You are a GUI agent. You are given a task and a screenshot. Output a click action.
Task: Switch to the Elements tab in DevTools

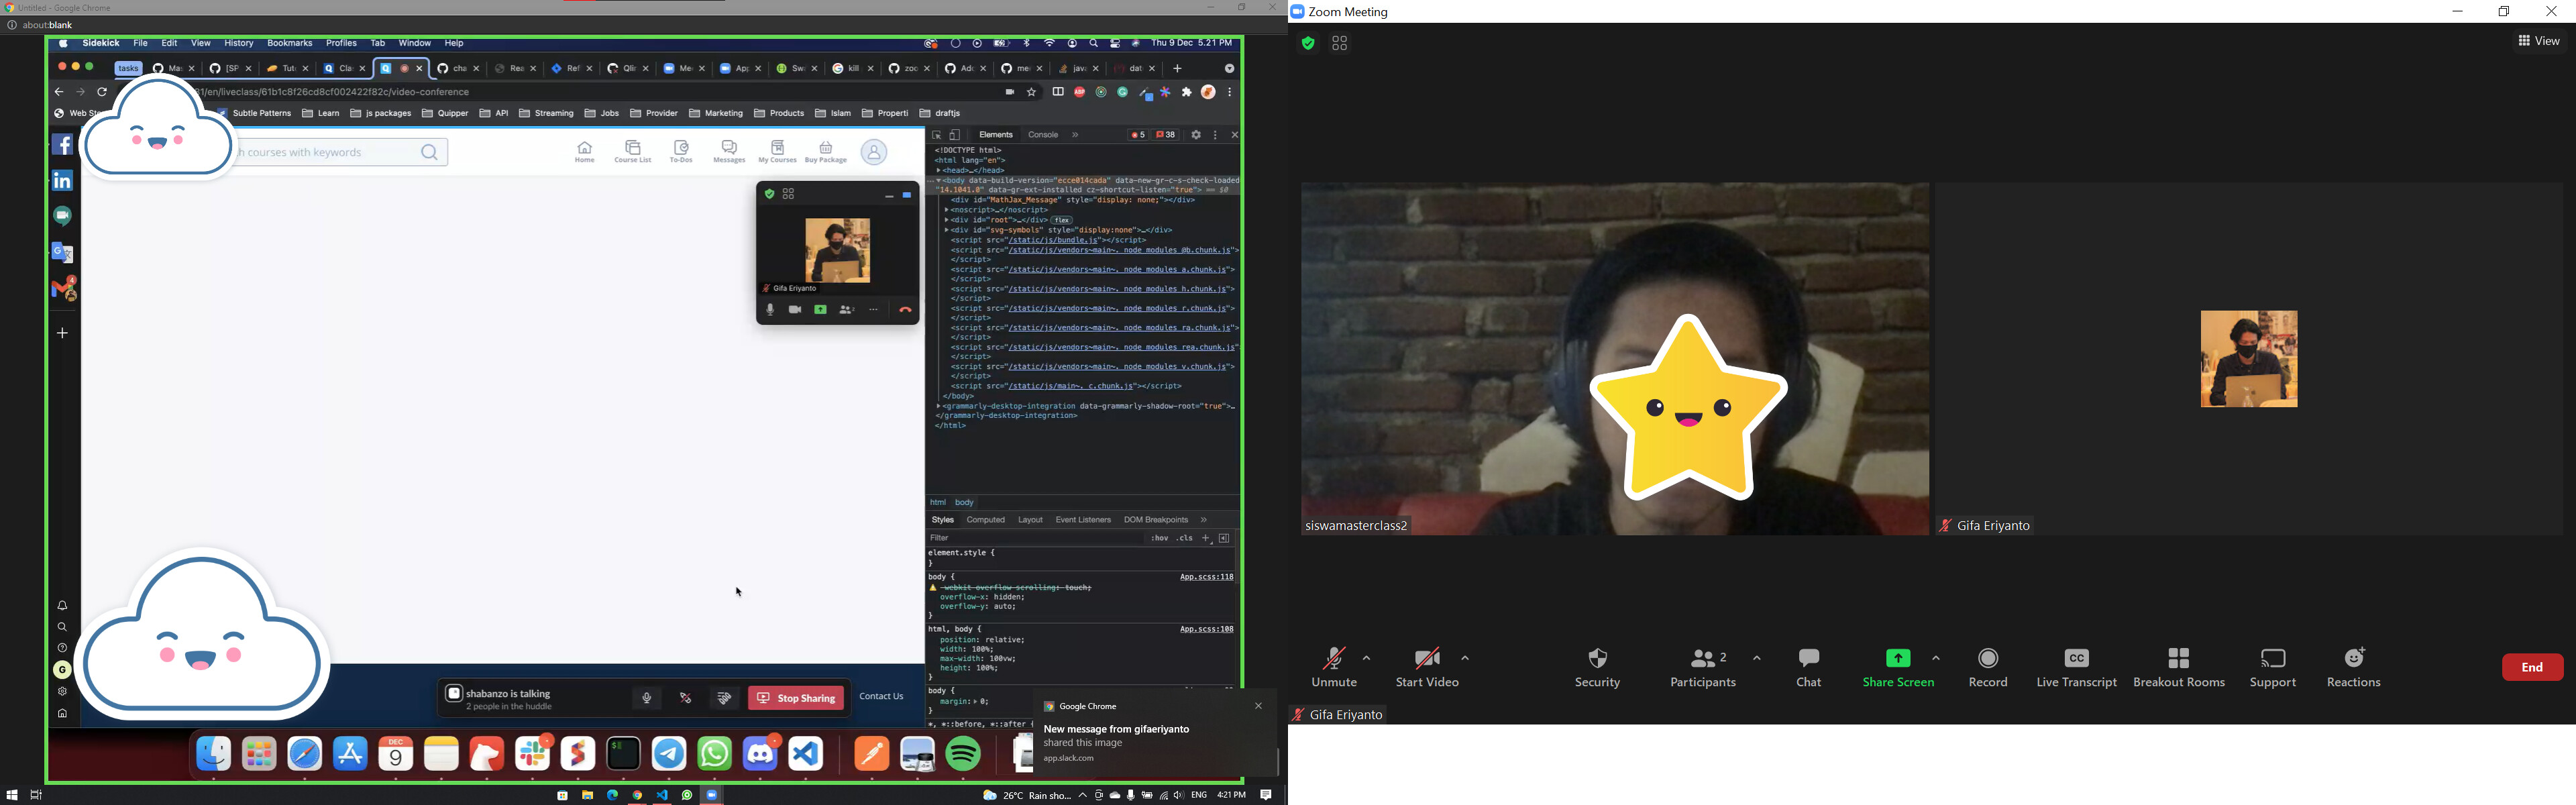pos(995,135)
